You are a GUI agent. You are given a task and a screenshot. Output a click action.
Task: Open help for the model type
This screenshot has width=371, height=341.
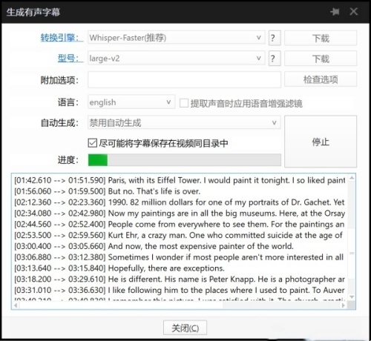point(275,59)
